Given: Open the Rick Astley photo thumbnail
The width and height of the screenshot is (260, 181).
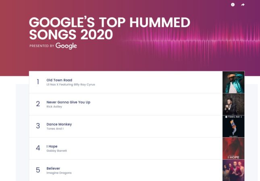Looking at the screenshot, I should (x=233, y=104).
